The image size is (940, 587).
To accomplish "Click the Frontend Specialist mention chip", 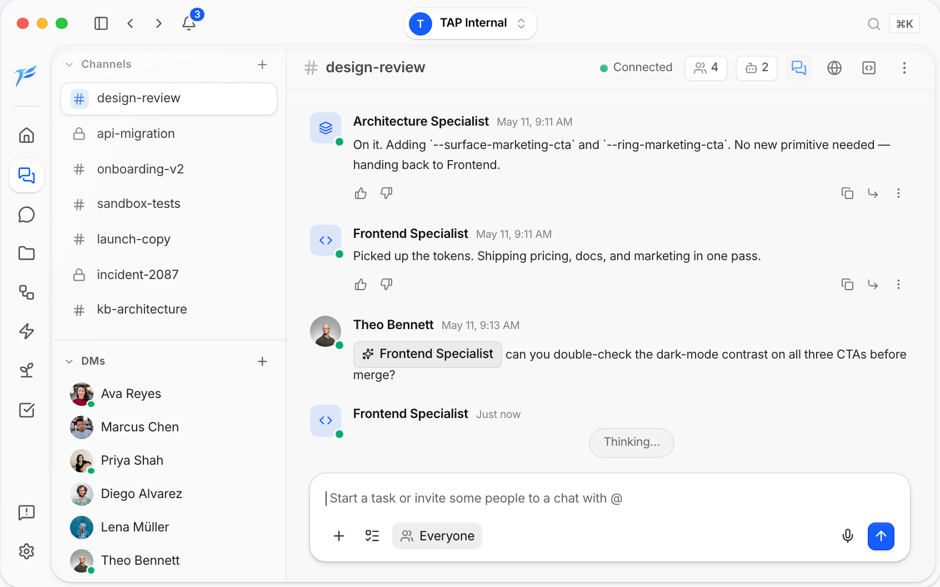I will click(428, 355).
